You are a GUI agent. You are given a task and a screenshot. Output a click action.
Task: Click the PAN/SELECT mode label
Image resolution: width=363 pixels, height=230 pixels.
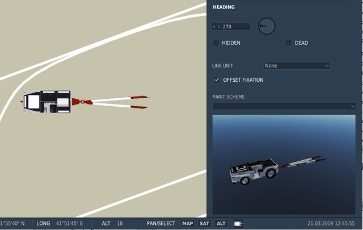pos(161,224)
